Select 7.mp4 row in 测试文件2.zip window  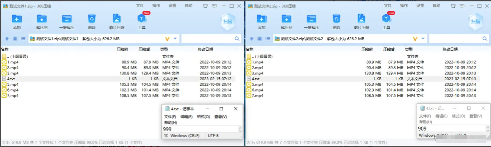click(x=363, y=95)
